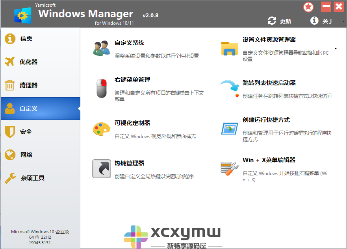Viewport: 347px width, 249px height.
Task: Switch to the 信息 tab
Action: click(40, 39)
